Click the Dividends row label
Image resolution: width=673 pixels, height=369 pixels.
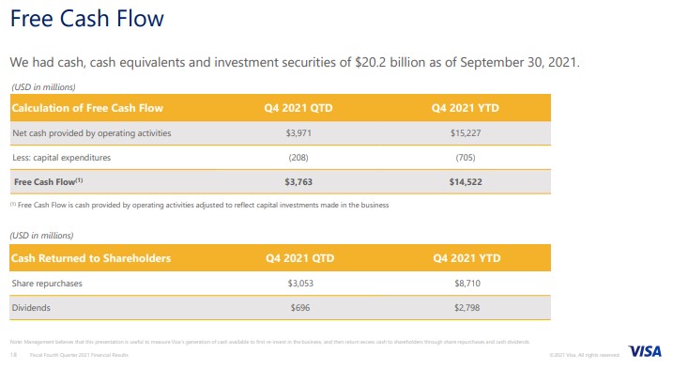tap(31, 308)
